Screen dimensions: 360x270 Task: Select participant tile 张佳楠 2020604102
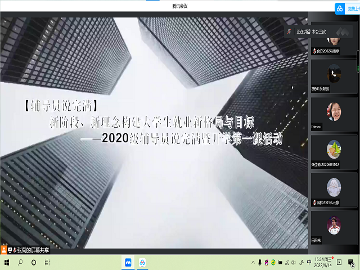334,152
